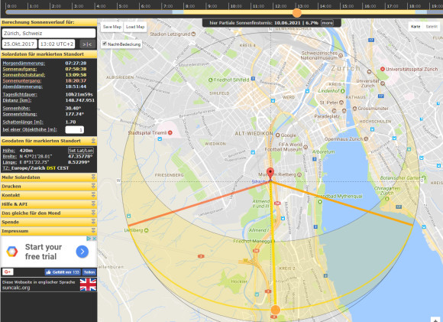The image size is (443, 322).
Task: Click the Google+ share icon
Action: coord(8,272)
